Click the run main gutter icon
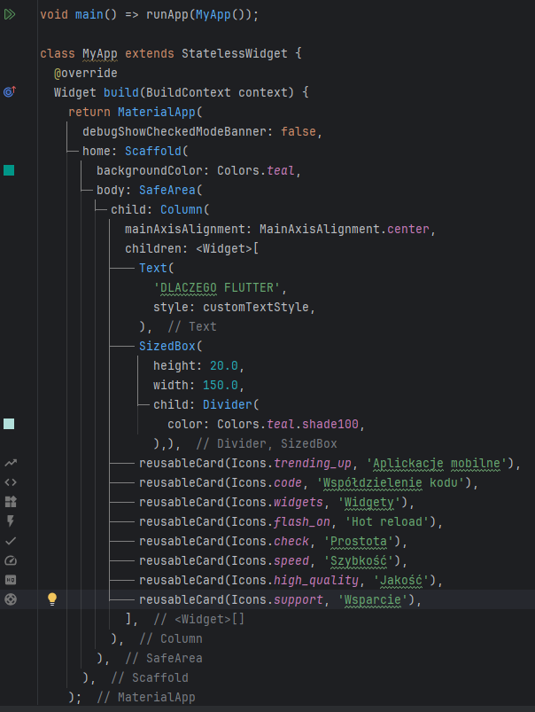Image resolution: width=535 pixels, height=712 pixels. 10,15
